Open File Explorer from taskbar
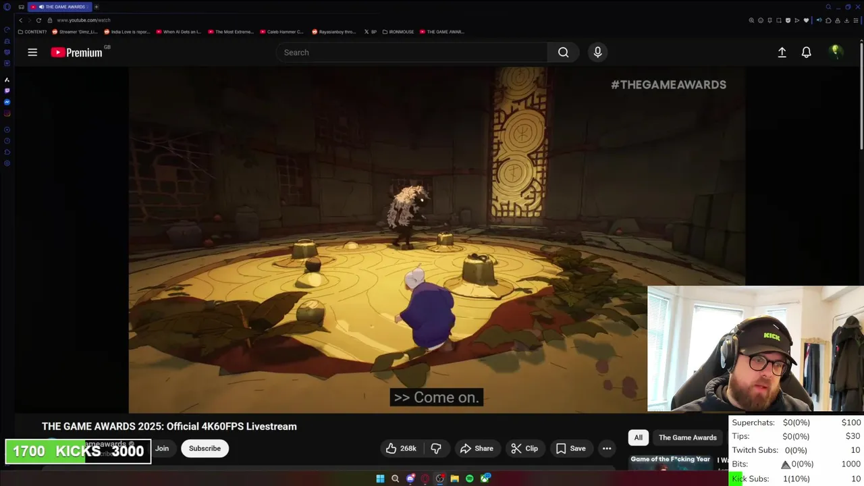Viewport: 864px width, 486px height. click(x=455, y=479)
